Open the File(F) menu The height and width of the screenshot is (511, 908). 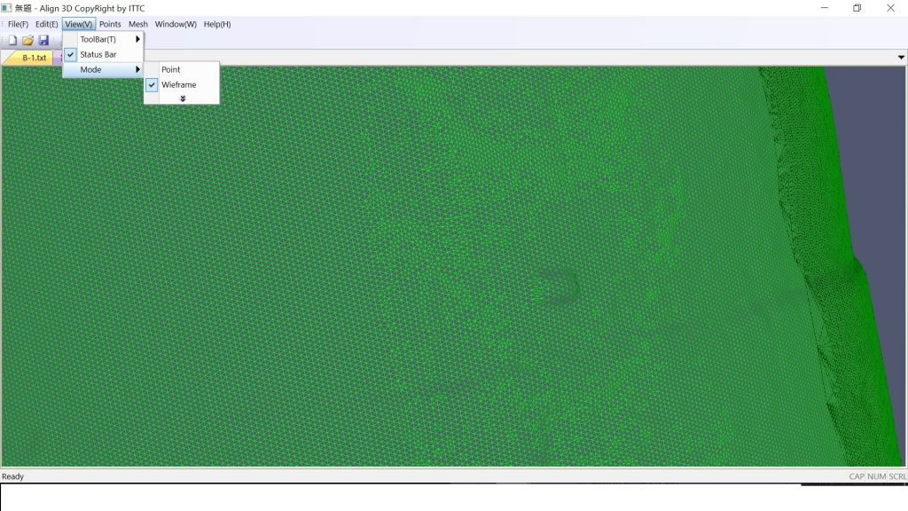click(18, 24)
